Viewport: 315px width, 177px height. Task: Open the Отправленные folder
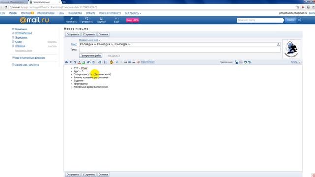coord(24,33)
